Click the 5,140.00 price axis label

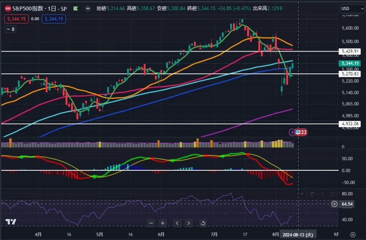click(350, 93)
